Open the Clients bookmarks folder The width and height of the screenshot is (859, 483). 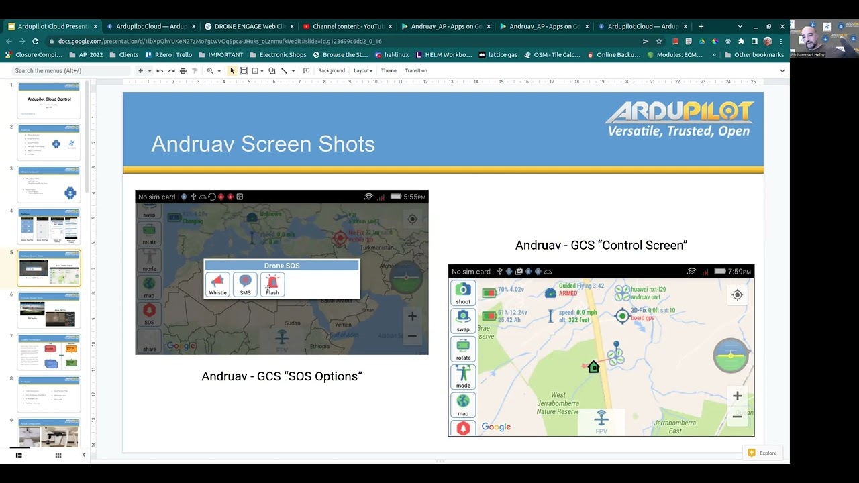[x=123, y=55]
